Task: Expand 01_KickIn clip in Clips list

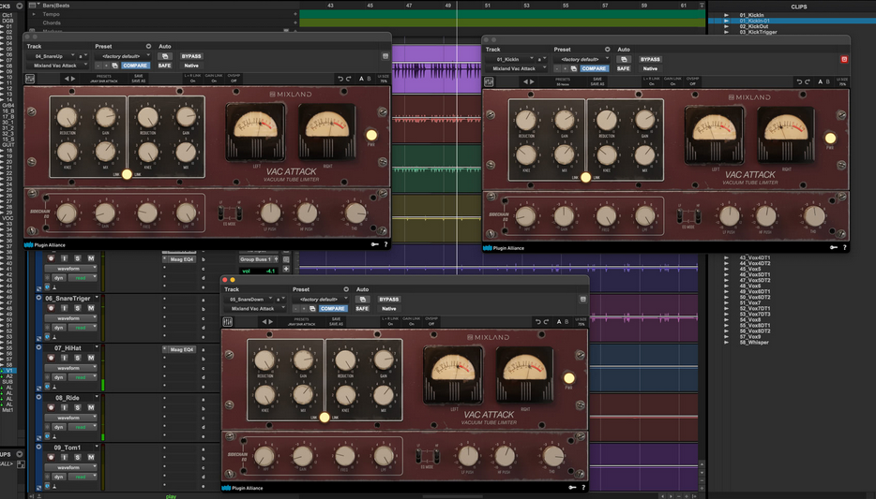Action: tap(726, 15)
